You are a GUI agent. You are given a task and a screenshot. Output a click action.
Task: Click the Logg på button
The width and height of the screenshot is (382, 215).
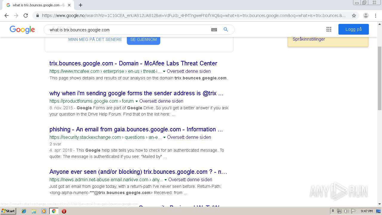coord(354,29)
